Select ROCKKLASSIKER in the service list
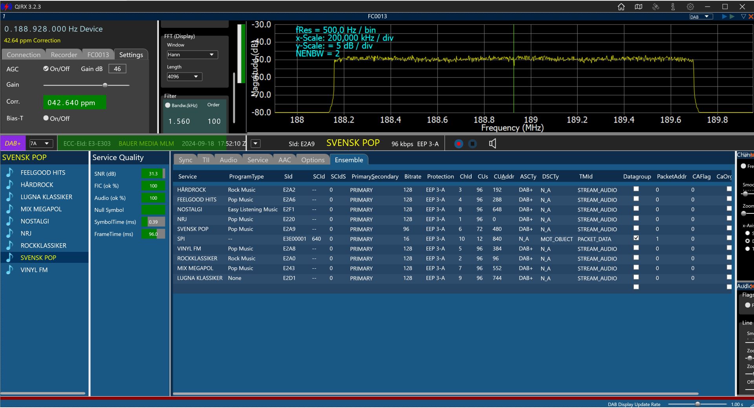This screenshot has width=754, height=408. 43,246
